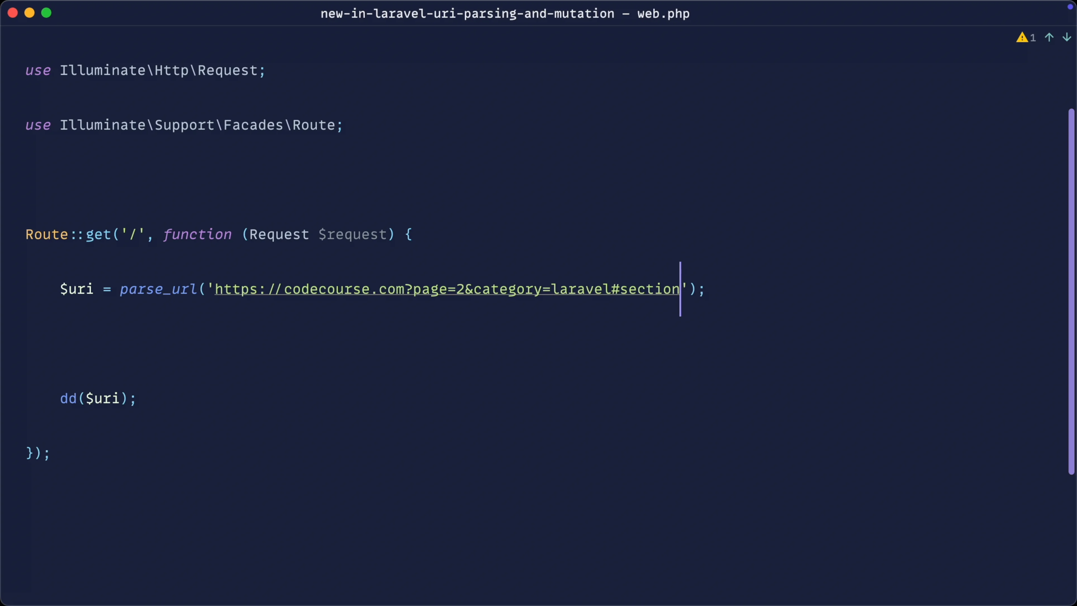
Task: Click the dd function call
Action: (x=68, y=399)
